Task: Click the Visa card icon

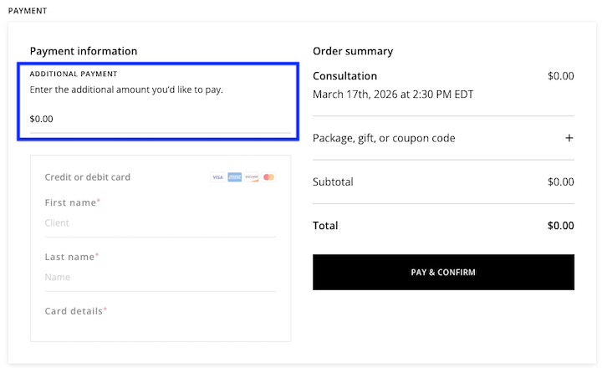Action: pos(217,177)
